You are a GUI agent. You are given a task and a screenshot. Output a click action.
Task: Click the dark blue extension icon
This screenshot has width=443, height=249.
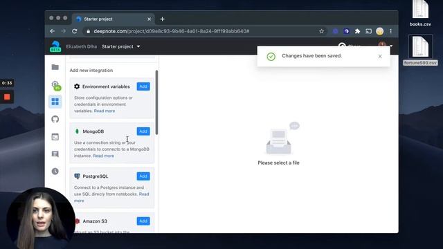pyautogui.click(x=346, y=31)
